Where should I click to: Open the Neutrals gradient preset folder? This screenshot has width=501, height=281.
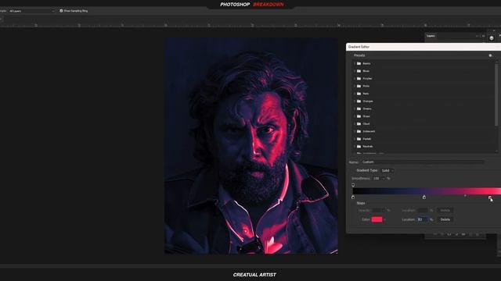pyautogui.click(x=359, y=146)
